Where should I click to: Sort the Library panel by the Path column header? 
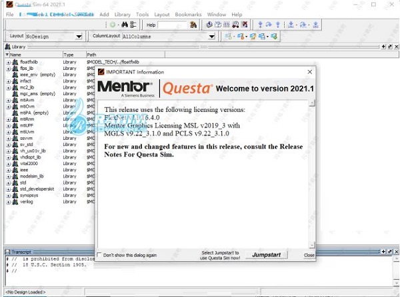click(125, 55)
